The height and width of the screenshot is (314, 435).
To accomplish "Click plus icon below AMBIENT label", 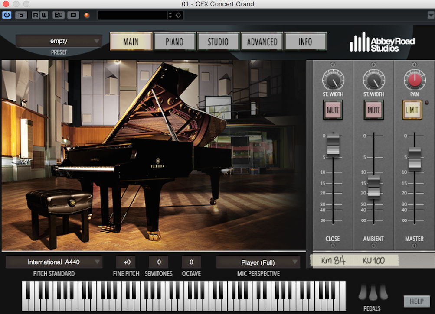I will pos(373,246).
